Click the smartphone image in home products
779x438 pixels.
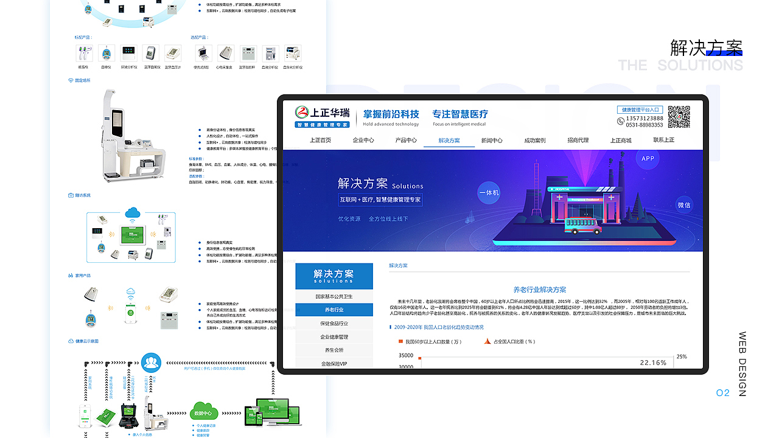pos(131,313)
